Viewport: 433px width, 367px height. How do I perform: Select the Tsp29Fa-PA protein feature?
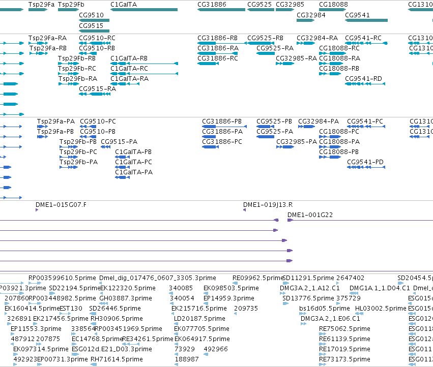point(43,127)
